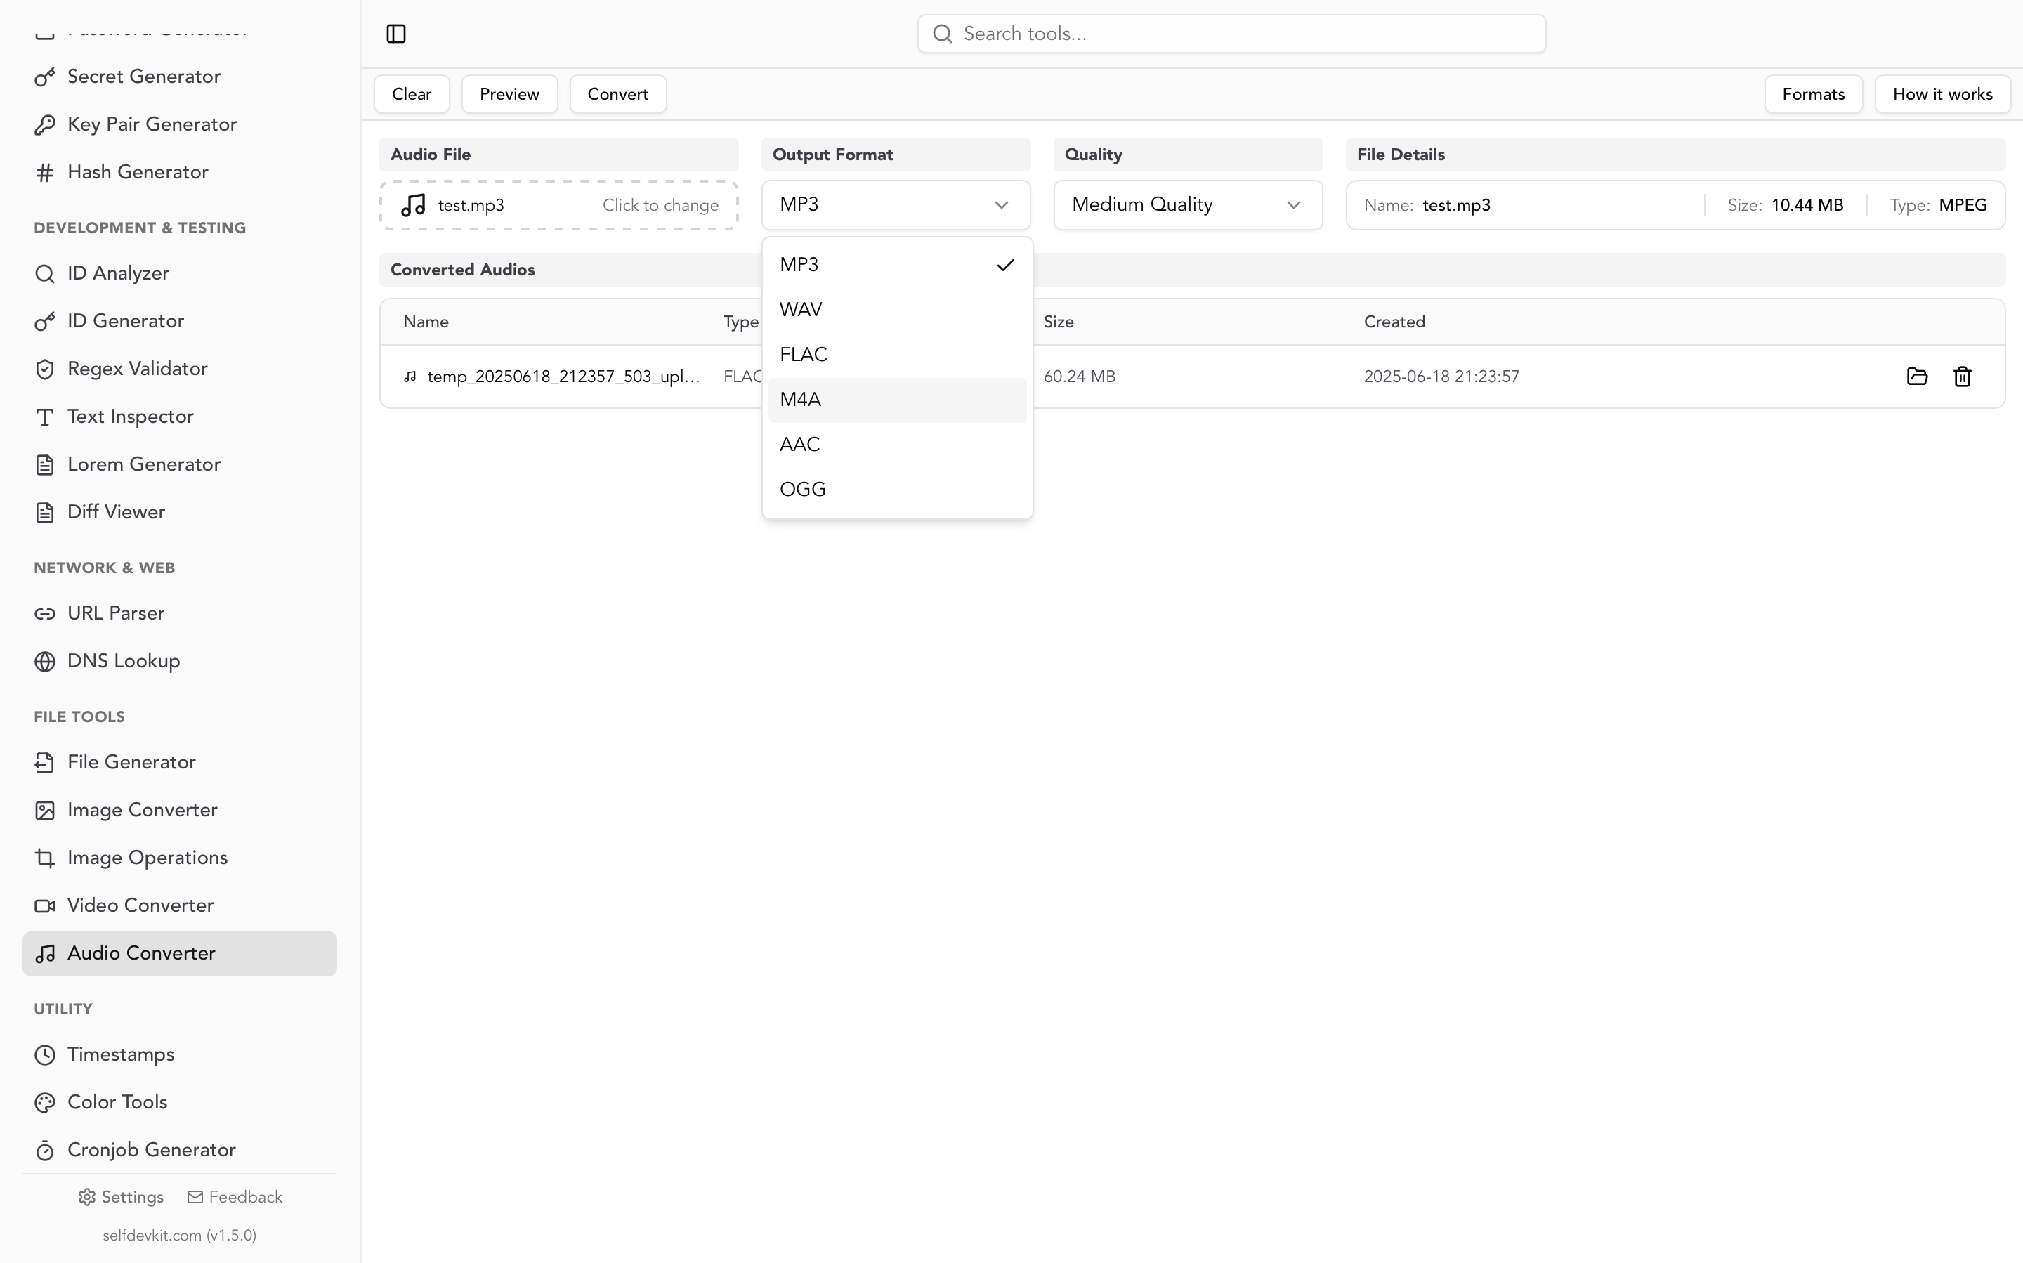Click the Preview button
The image size is (2023, 1263).
(509, 94)
